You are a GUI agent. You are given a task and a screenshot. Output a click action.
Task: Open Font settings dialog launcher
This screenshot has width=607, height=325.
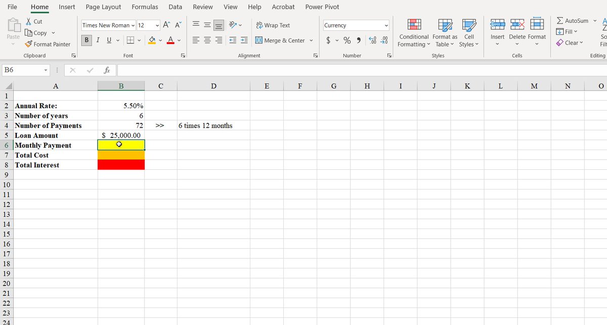tap(183, 55)
